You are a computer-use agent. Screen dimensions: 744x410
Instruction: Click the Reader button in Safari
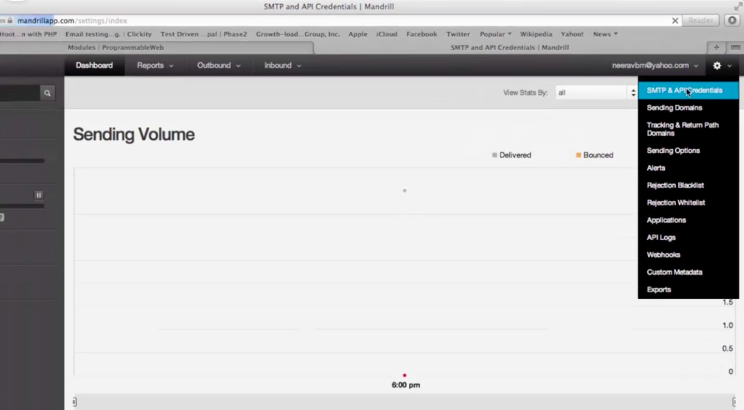[x=701, y=21]
